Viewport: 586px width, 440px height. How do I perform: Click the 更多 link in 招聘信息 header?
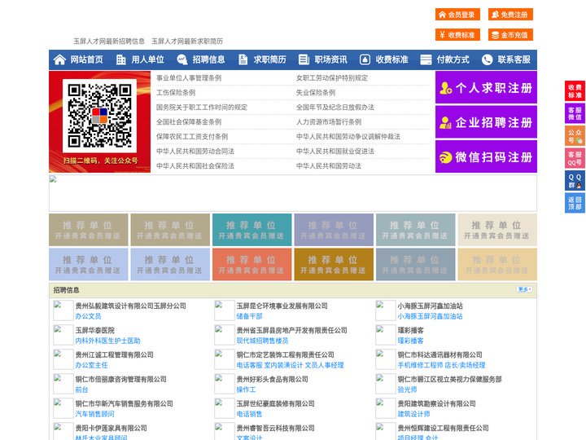pyautogui.click(x=524, y=289)
